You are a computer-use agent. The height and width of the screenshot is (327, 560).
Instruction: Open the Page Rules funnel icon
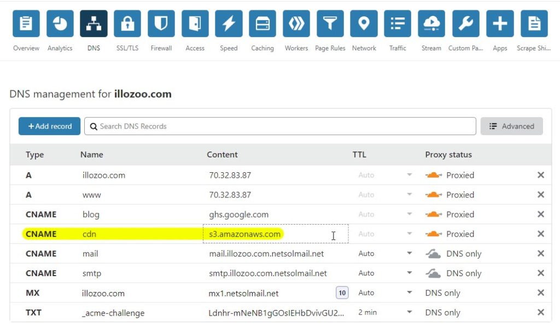pyautogui.click(x=330, y=24)
